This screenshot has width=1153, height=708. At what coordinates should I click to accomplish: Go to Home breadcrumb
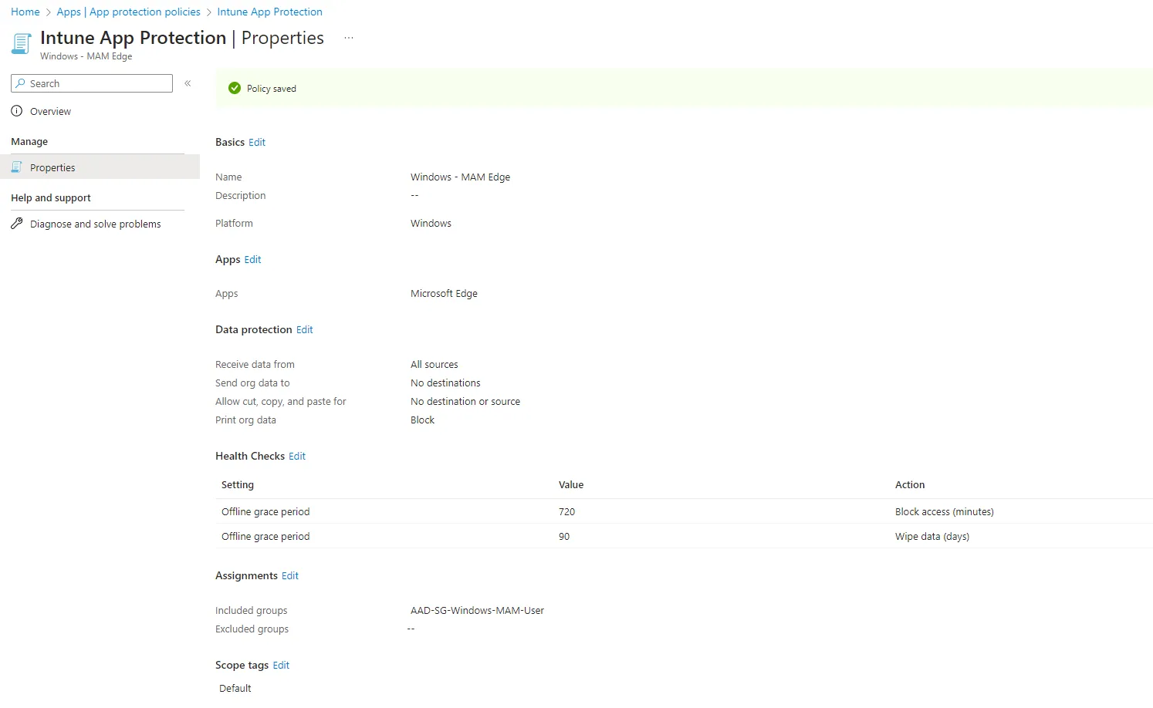(x=25, y=12)
